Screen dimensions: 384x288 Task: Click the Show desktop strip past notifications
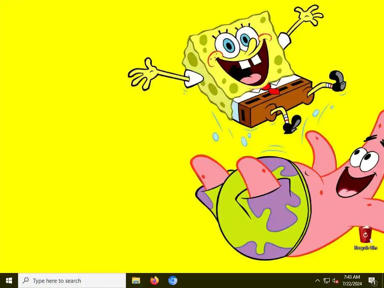[x=383, y=280]
